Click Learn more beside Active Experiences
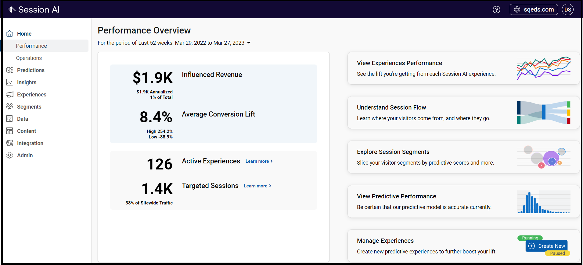Image resolution: width=583 pixels, height=265 pixels. [x=259, y=161]
